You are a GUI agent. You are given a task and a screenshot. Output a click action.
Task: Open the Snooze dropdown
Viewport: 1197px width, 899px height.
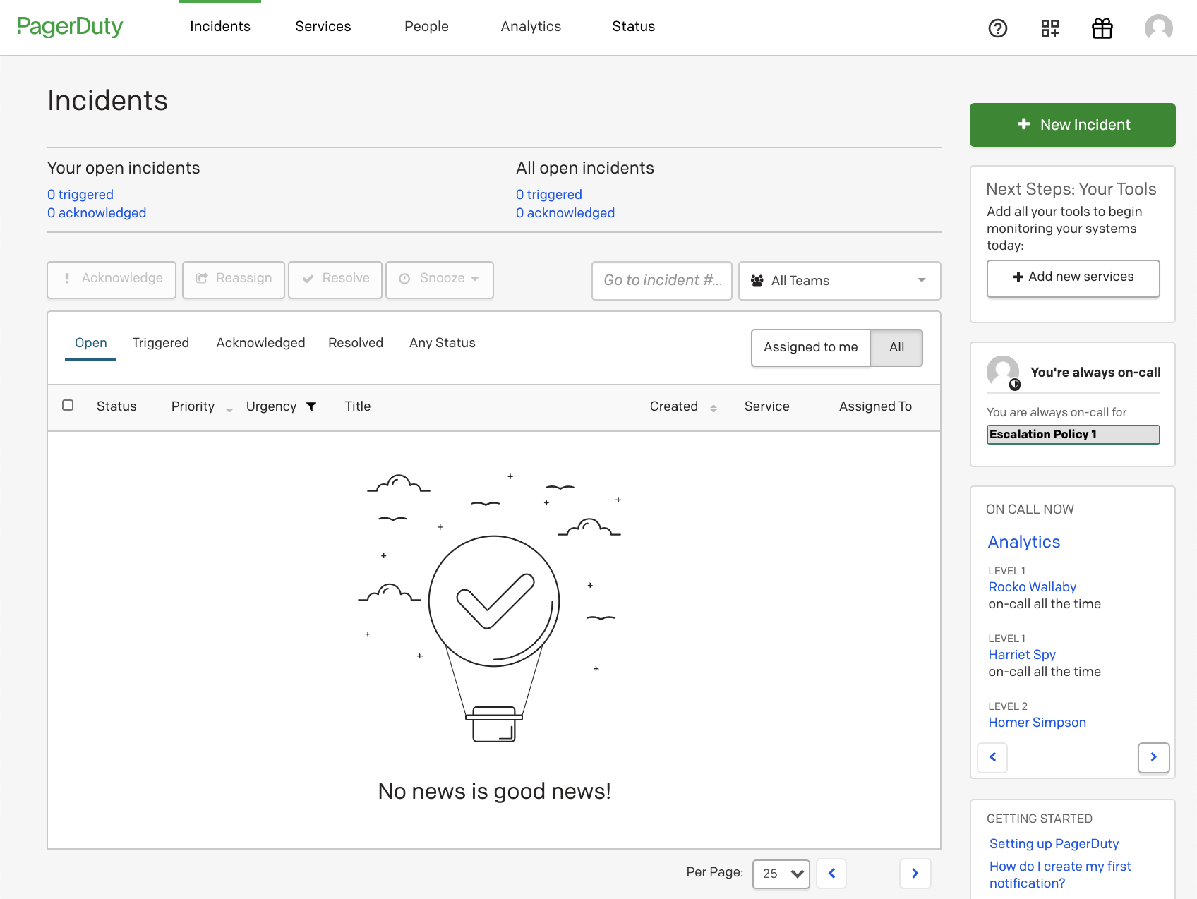440,279
